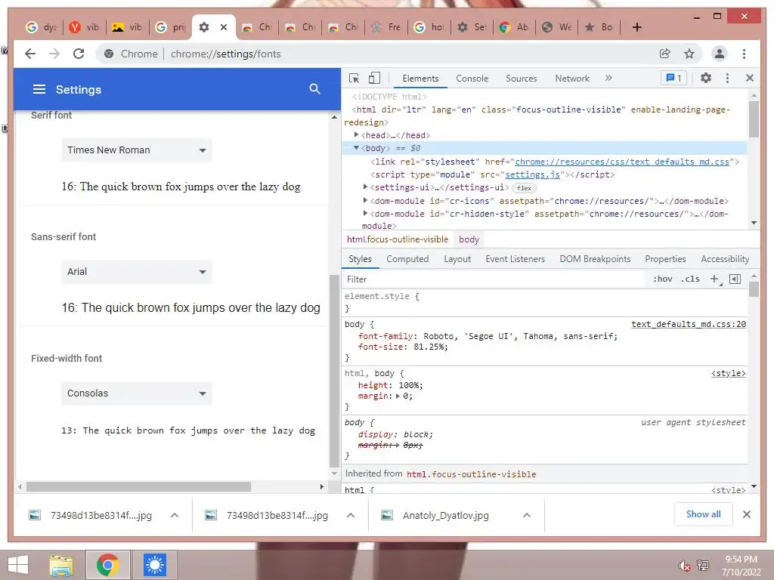Open the Computed pane tab
The image size is (774, 580).
coord(407,259)
